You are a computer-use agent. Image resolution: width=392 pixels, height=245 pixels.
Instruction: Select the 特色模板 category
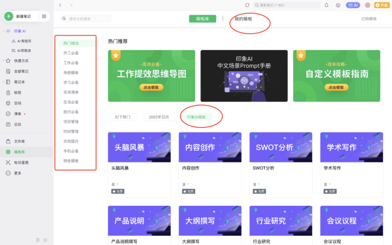point(71,161)
